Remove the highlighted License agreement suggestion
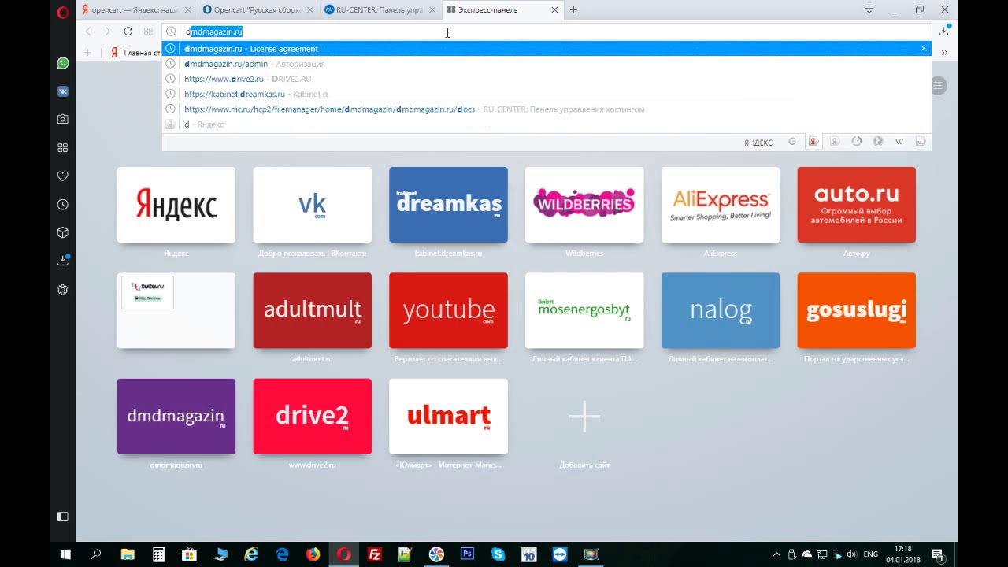 click(924, 49)
